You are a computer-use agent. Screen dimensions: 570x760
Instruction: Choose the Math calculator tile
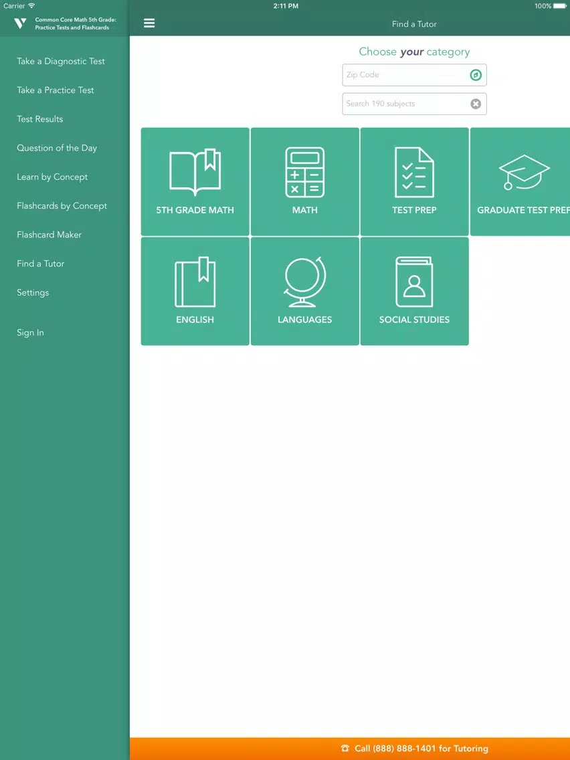click(x=305, y=182)
